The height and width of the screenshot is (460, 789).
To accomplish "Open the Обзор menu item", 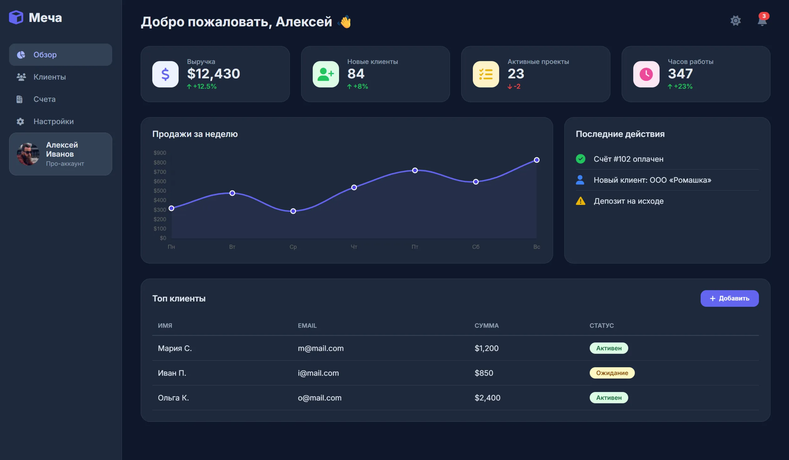I will coord(60,55).
